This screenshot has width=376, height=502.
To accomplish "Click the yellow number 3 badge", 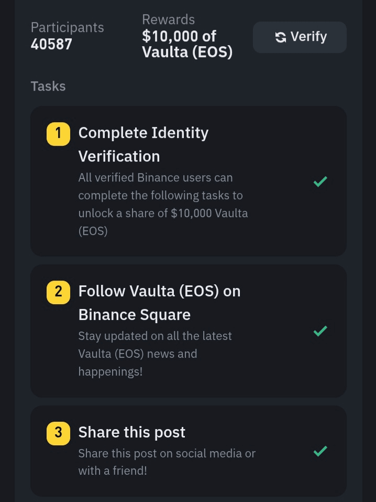I will pyautogui.click(x=58, y=433).
